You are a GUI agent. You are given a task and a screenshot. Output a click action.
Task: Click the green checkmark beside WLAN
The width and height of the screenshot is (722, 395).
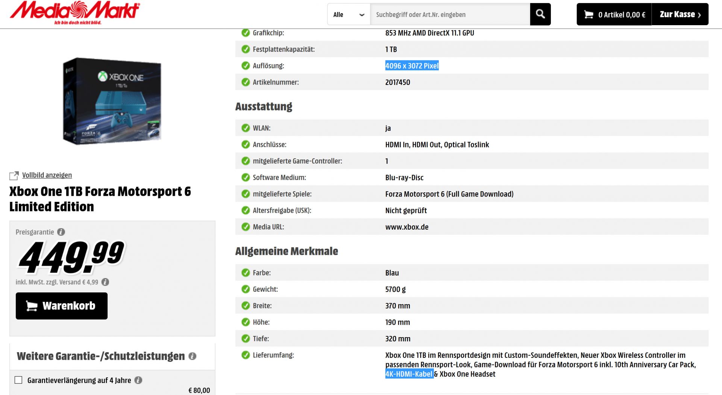click(x=246, y=128)
